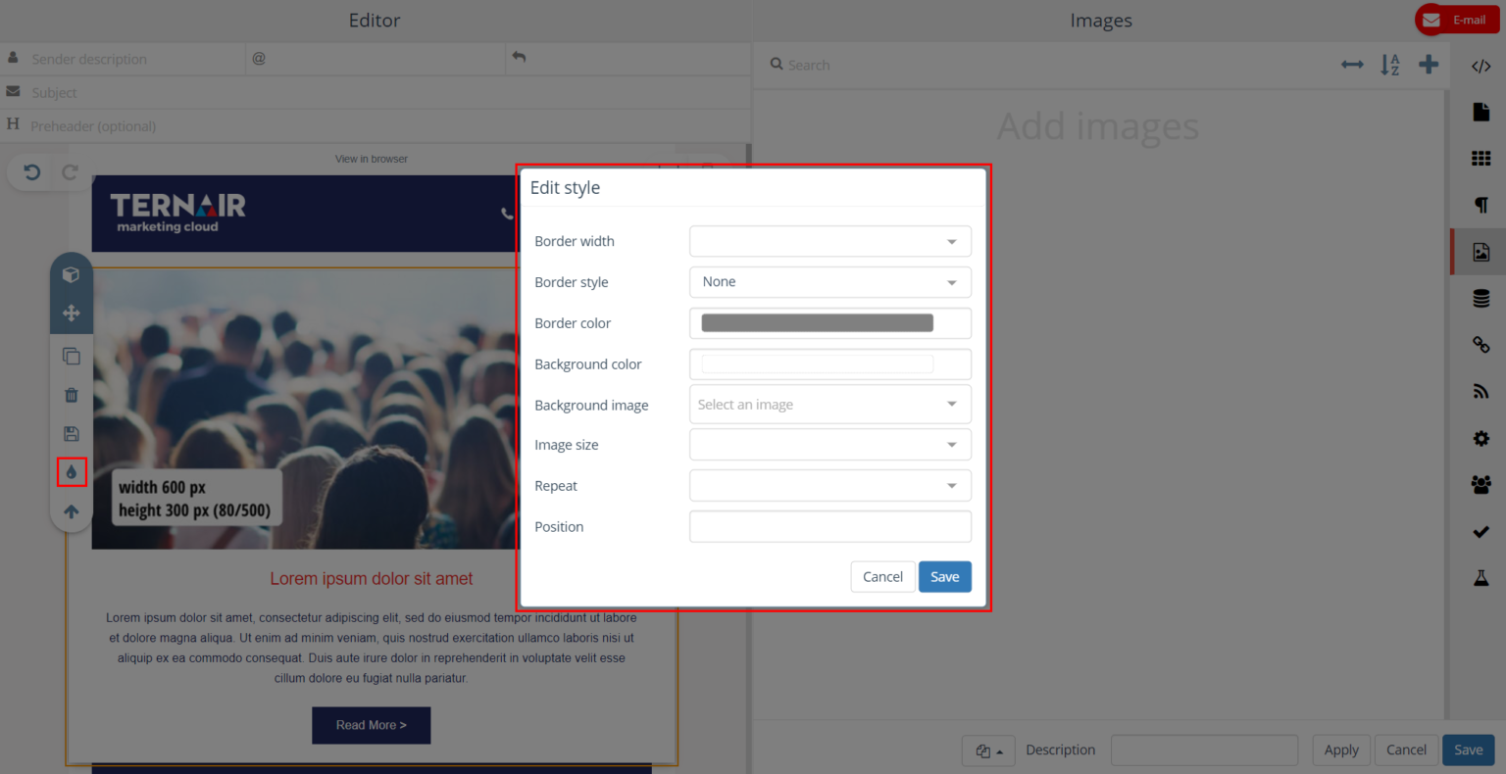1506x774 pixels.
Task: Open the Border width dropdown
Action: (x=830, y=241)
